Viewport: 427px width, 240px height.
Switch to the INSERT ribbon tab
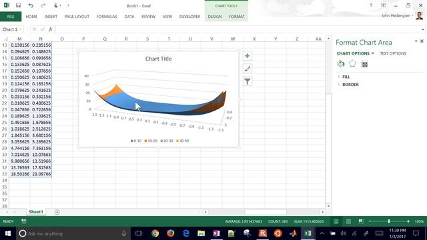(x=51, y=17)
